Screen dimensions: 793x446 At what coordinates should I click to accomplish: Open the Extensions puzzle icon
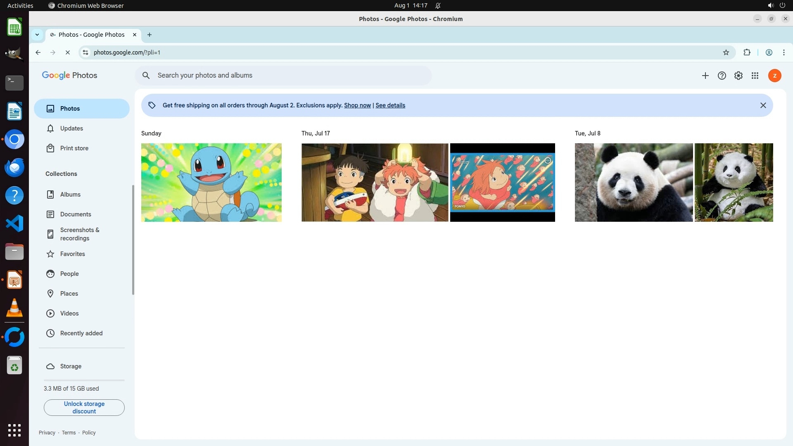coord(747,52)
